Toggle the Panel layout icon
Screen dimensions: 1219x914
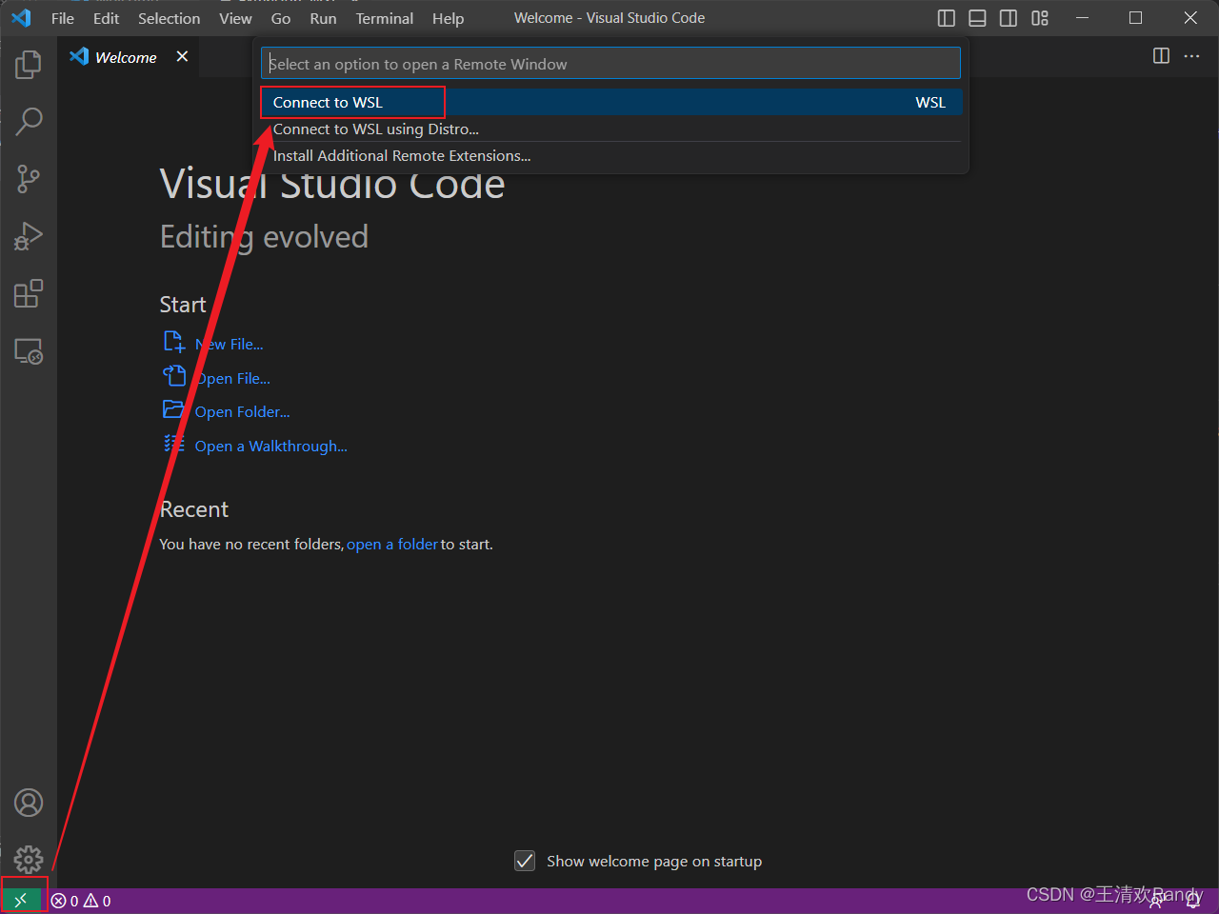pos(977,18)
